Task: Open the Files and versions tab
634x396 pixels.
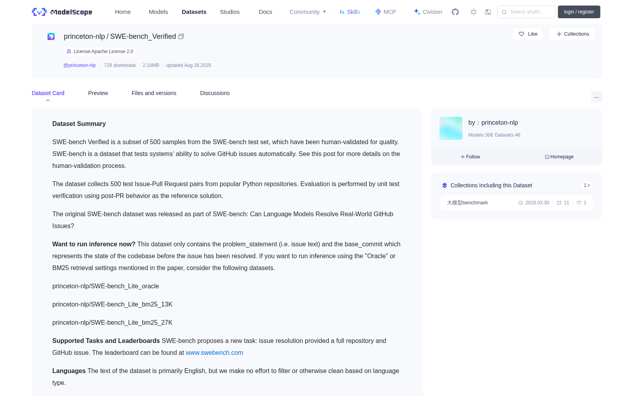Action: [154, 93]
